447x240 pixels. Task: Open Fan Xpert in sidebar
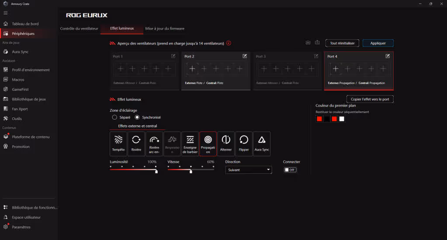(x=28, y=109)
